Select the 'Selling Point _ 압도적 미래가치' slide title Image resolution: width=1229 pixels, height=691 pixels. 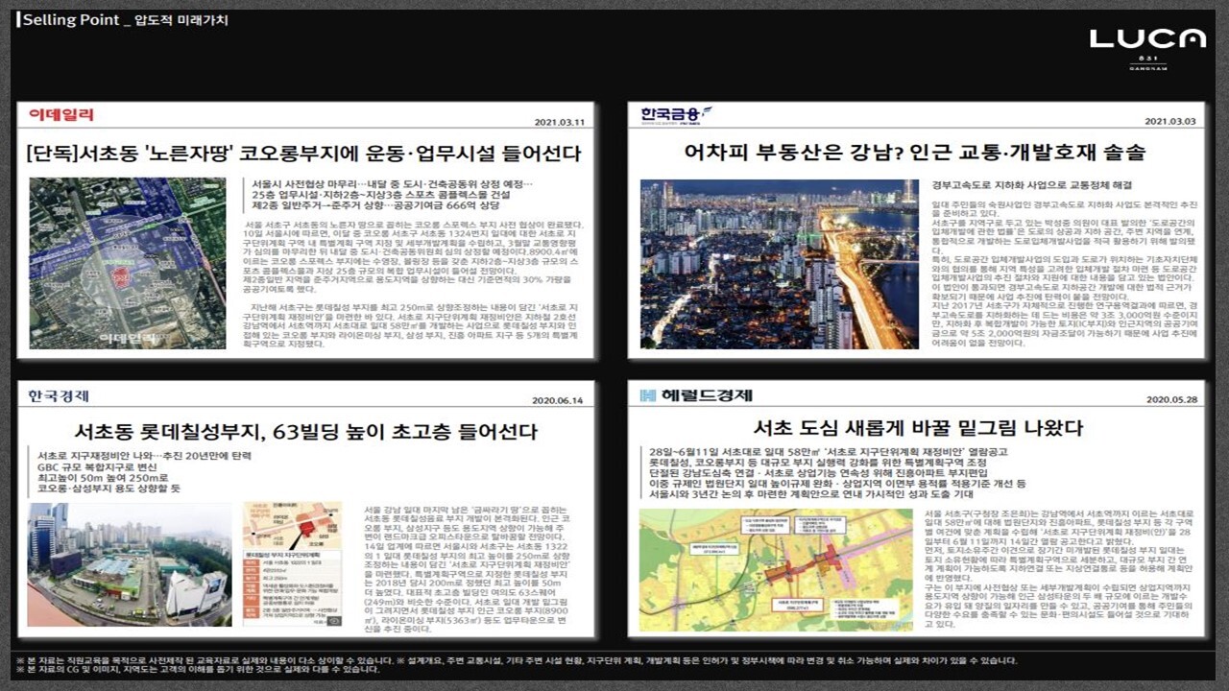126,19
